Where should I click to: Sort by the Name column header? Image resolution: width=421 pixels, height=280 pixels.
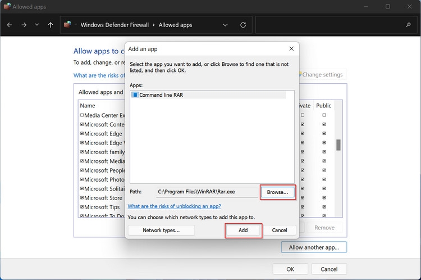(88, 106)
